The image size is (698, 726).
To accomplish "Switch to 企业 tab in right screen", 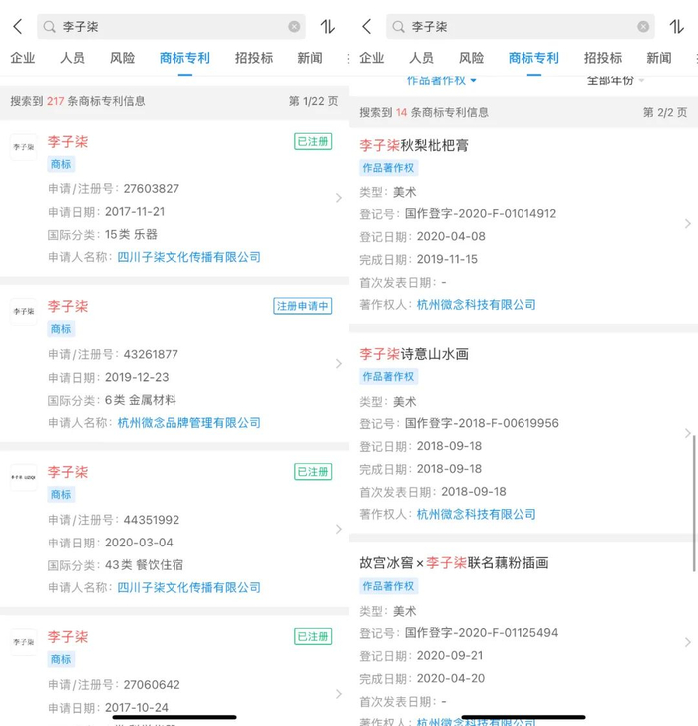I will [372, 58].
